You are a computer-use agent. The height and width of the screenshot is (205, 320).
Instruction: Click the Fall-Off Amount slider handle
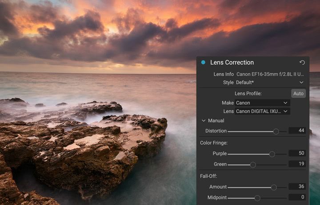[x=274, y=187]
